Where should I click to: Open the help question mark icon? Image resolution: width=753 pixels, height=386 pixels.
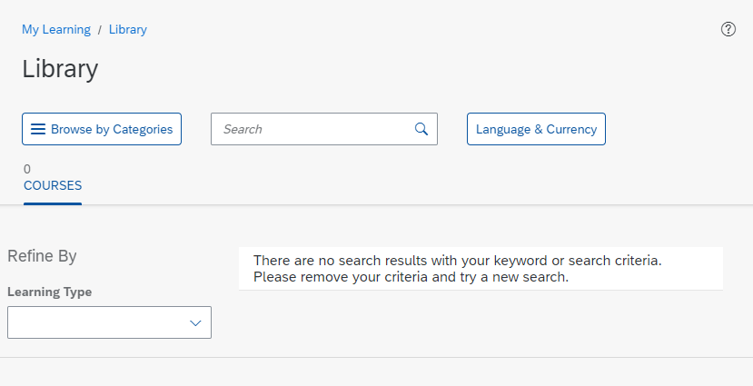(728, 29)
